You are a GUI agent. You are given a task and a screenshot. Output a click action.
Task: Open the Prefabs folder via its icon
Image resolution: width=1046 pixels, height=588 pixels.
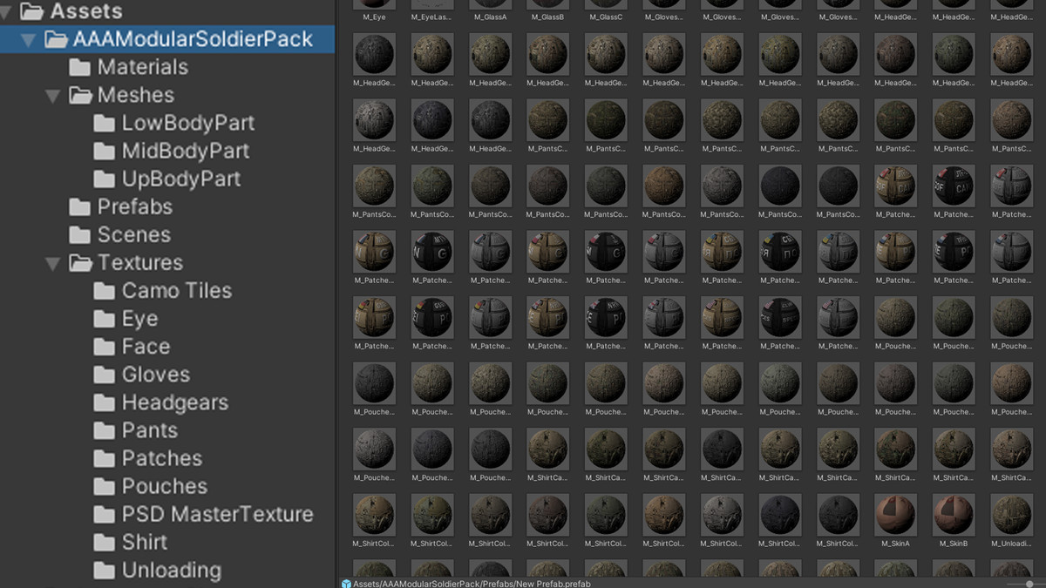[x=80, y=206]
